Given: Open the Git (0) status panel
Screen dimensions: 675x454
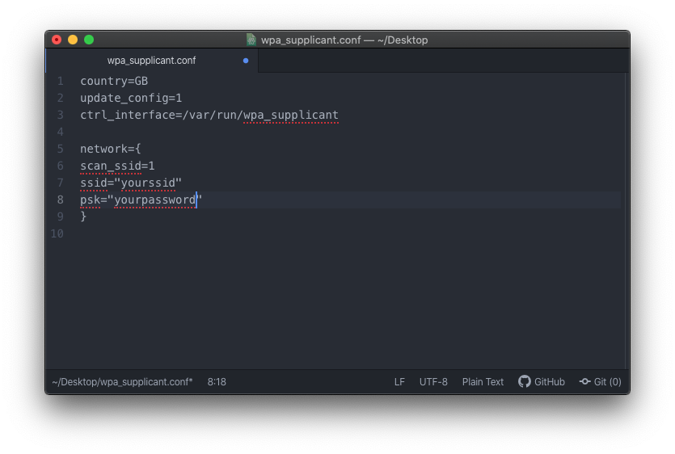Looking at the screenshot, I should (x=600, y=382).
